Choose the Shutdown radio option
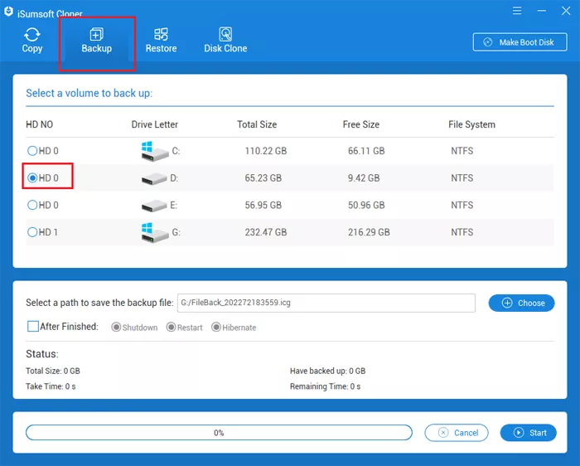The image size is (580, 466). click(116, 328)
